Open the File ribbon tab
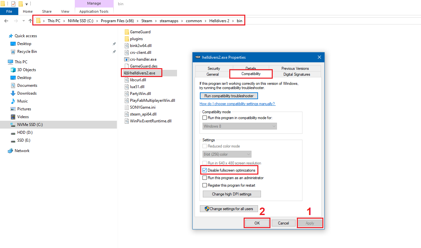421x248 pixels. [9, 11]
